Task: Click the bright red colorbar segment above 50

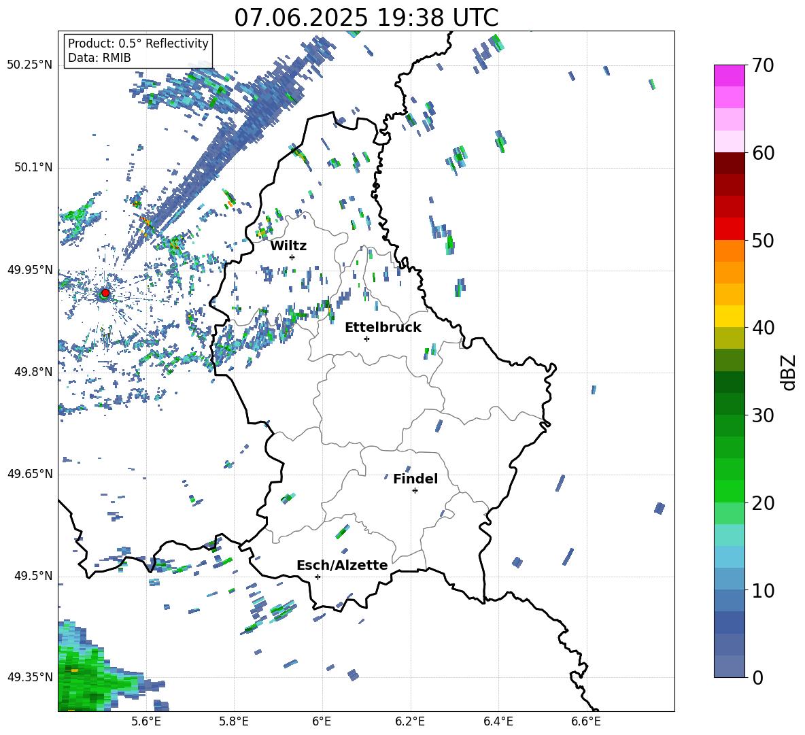Action: pyautogui.click(x=729, y=229)
